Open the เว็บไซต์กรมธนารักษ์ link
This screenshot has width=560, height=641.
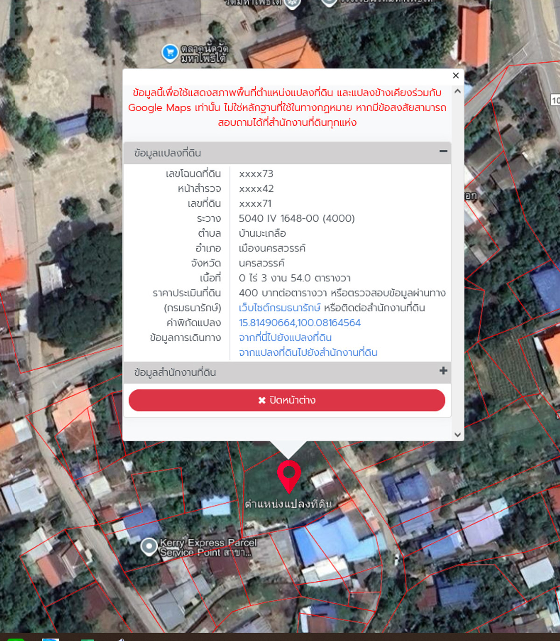[x=280, y=308]
